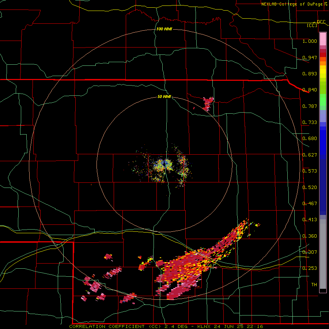Select the 0.733 scale value
This screenshot has width=329, height=329.
[x=310, y=122]
